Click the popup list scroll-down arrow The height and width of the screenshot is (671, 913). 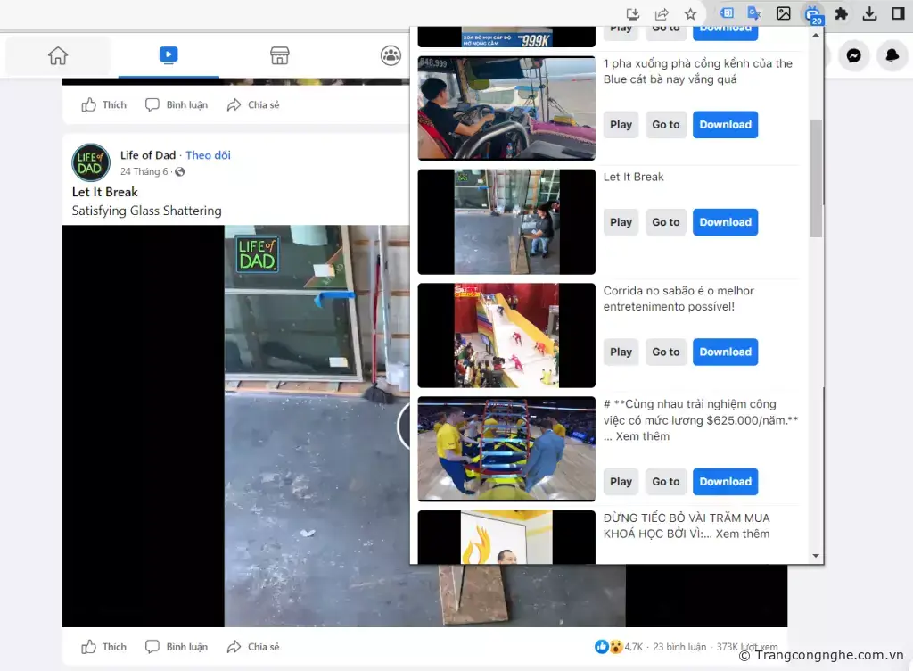[815, 556]
